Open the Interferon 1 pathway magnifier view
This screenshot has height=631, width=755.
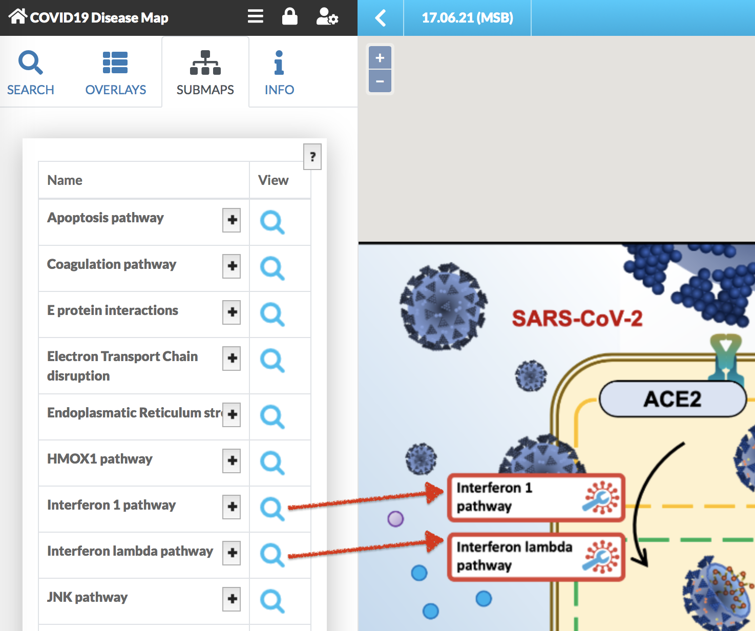pos(272,509)
